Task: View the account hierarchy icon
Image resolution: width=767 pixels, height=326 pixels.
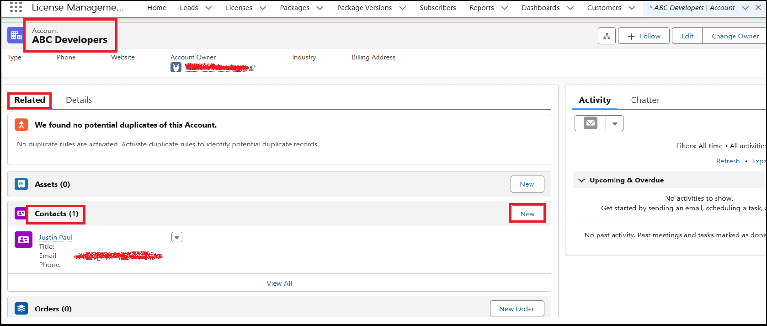Action: click(607, 36)
